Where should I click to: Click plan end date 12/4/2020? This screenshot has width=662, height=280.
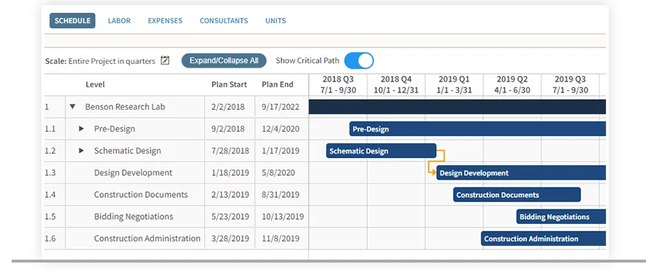280,129
